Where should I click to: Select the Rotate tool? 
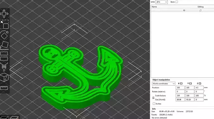(x=4, y=35)
